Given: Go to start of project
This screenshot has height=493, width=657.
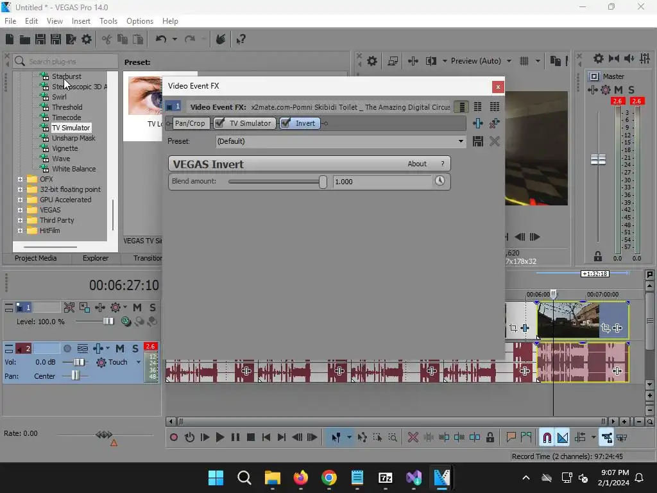Looking at the screenshot, I should 266,438.
